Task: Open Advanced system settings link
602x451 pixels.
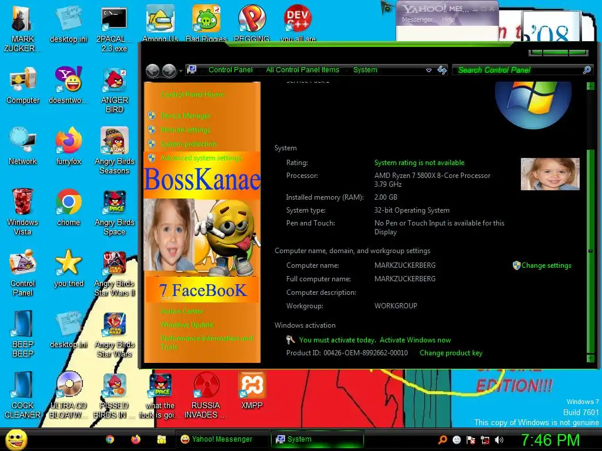Action: 201,158
